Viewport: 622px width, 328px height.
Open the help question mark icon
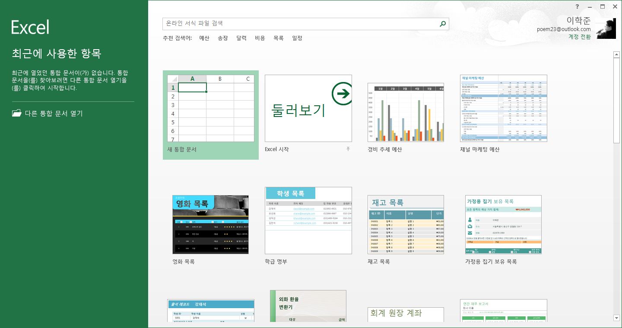(578, 6)
